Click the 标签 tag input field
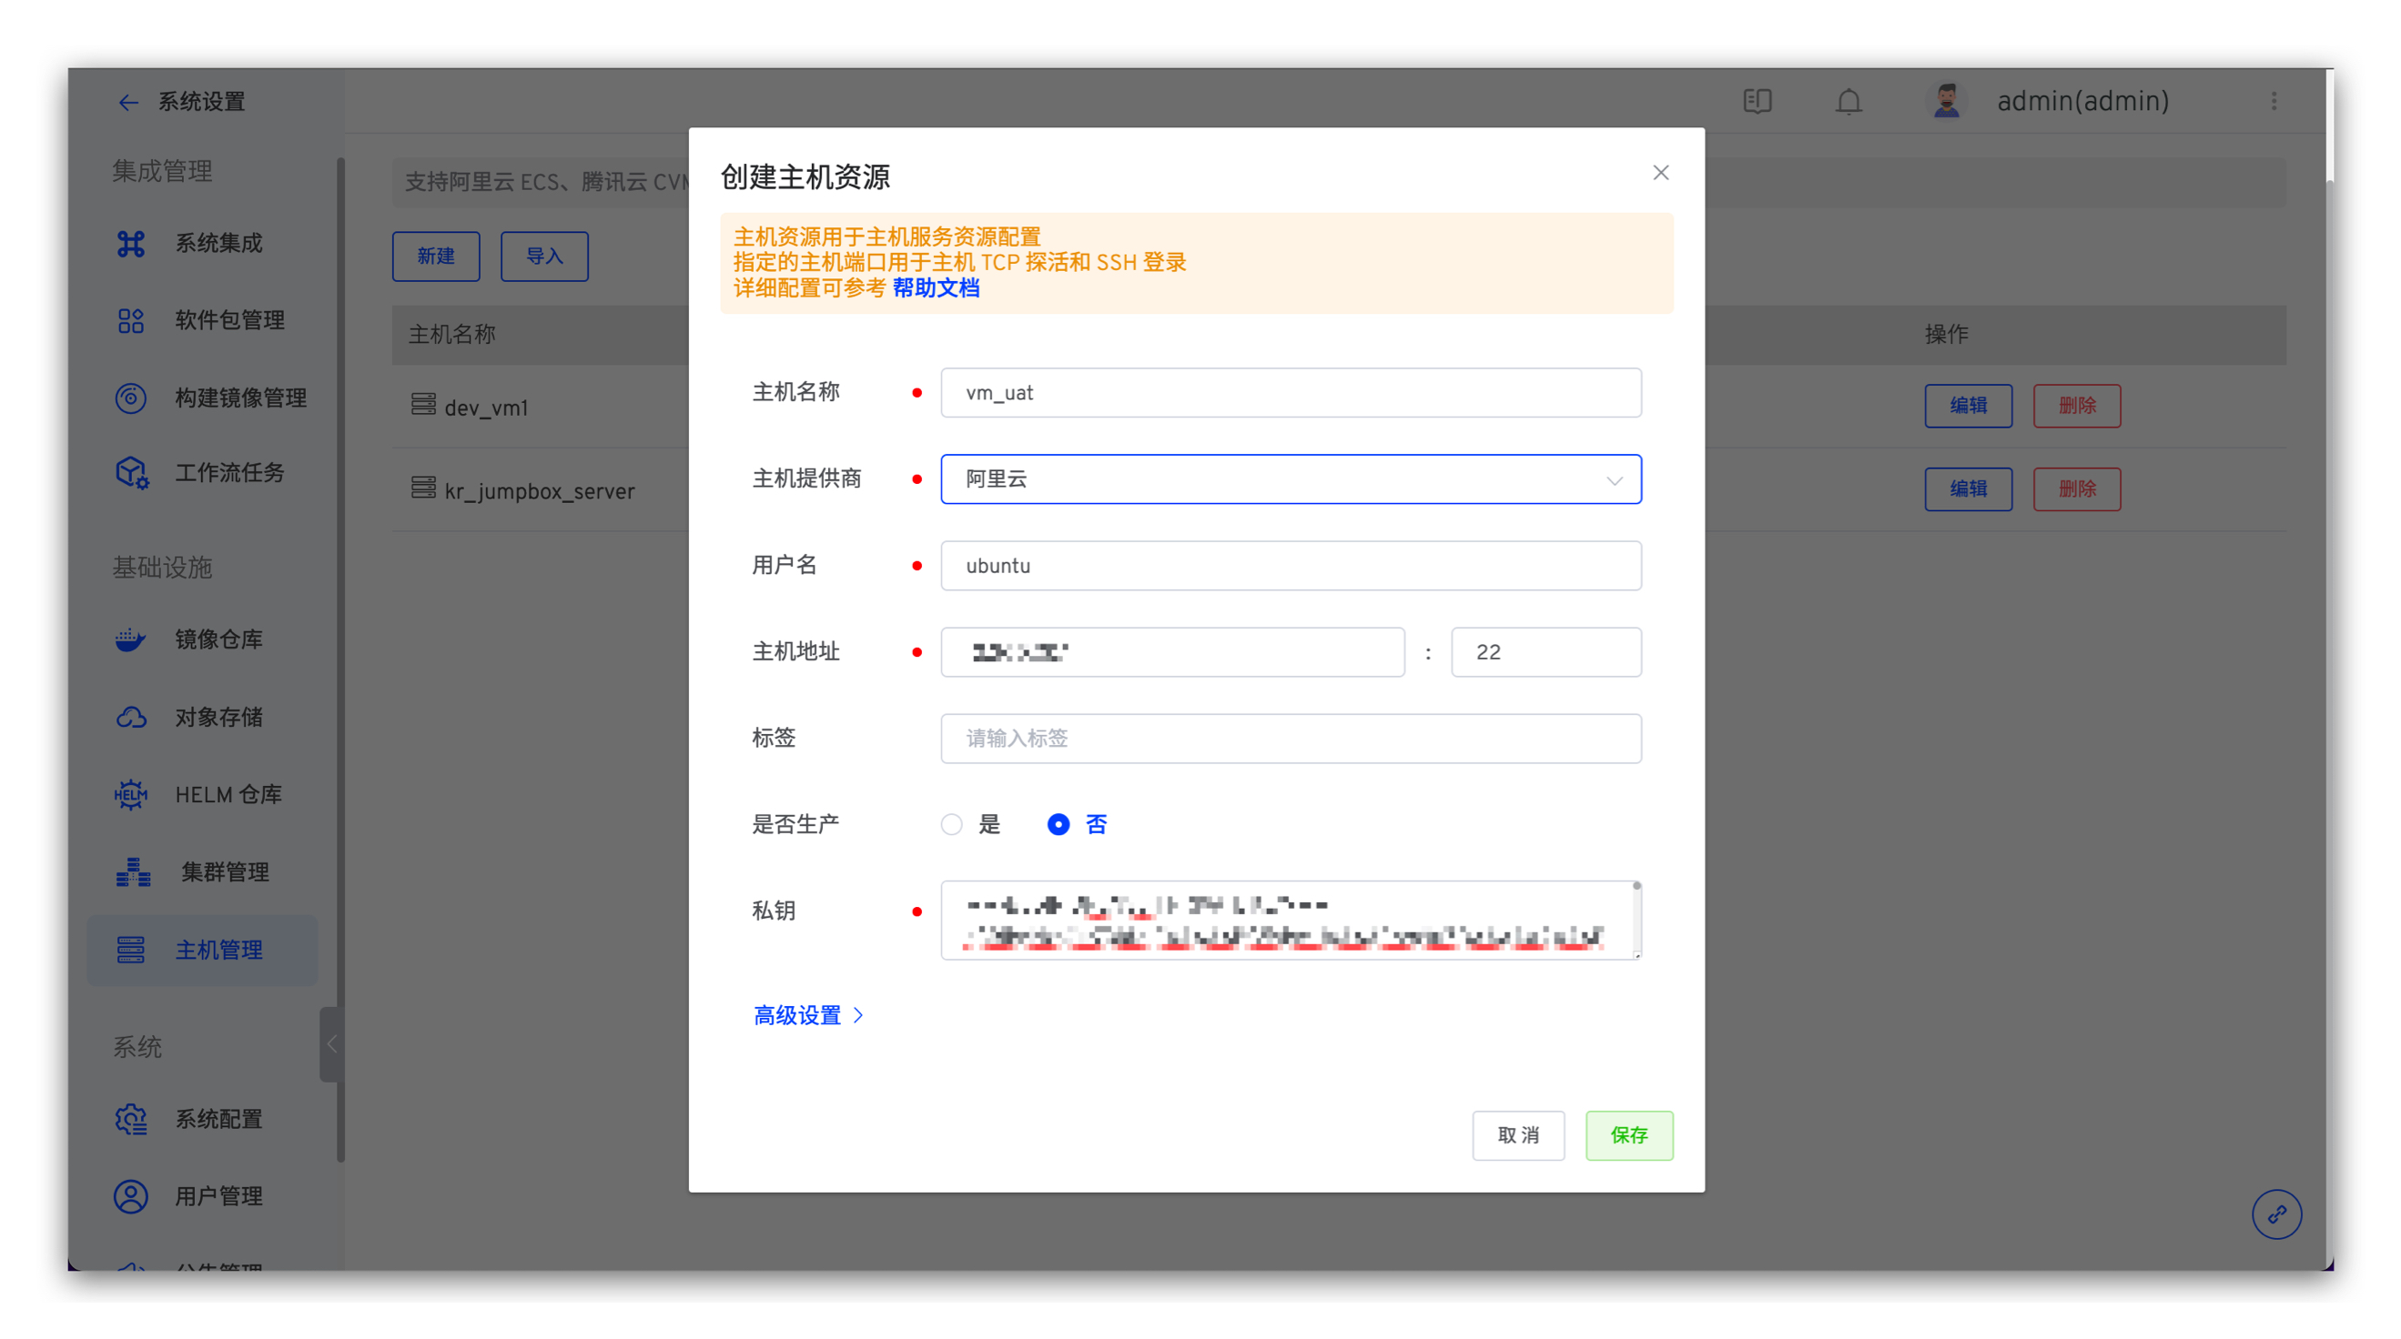Viewport: 2401px width, 1339px height. pos(1290,738)
